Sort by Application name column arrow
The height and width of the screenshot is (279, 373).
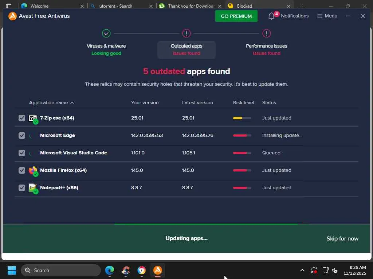point(72,103)
